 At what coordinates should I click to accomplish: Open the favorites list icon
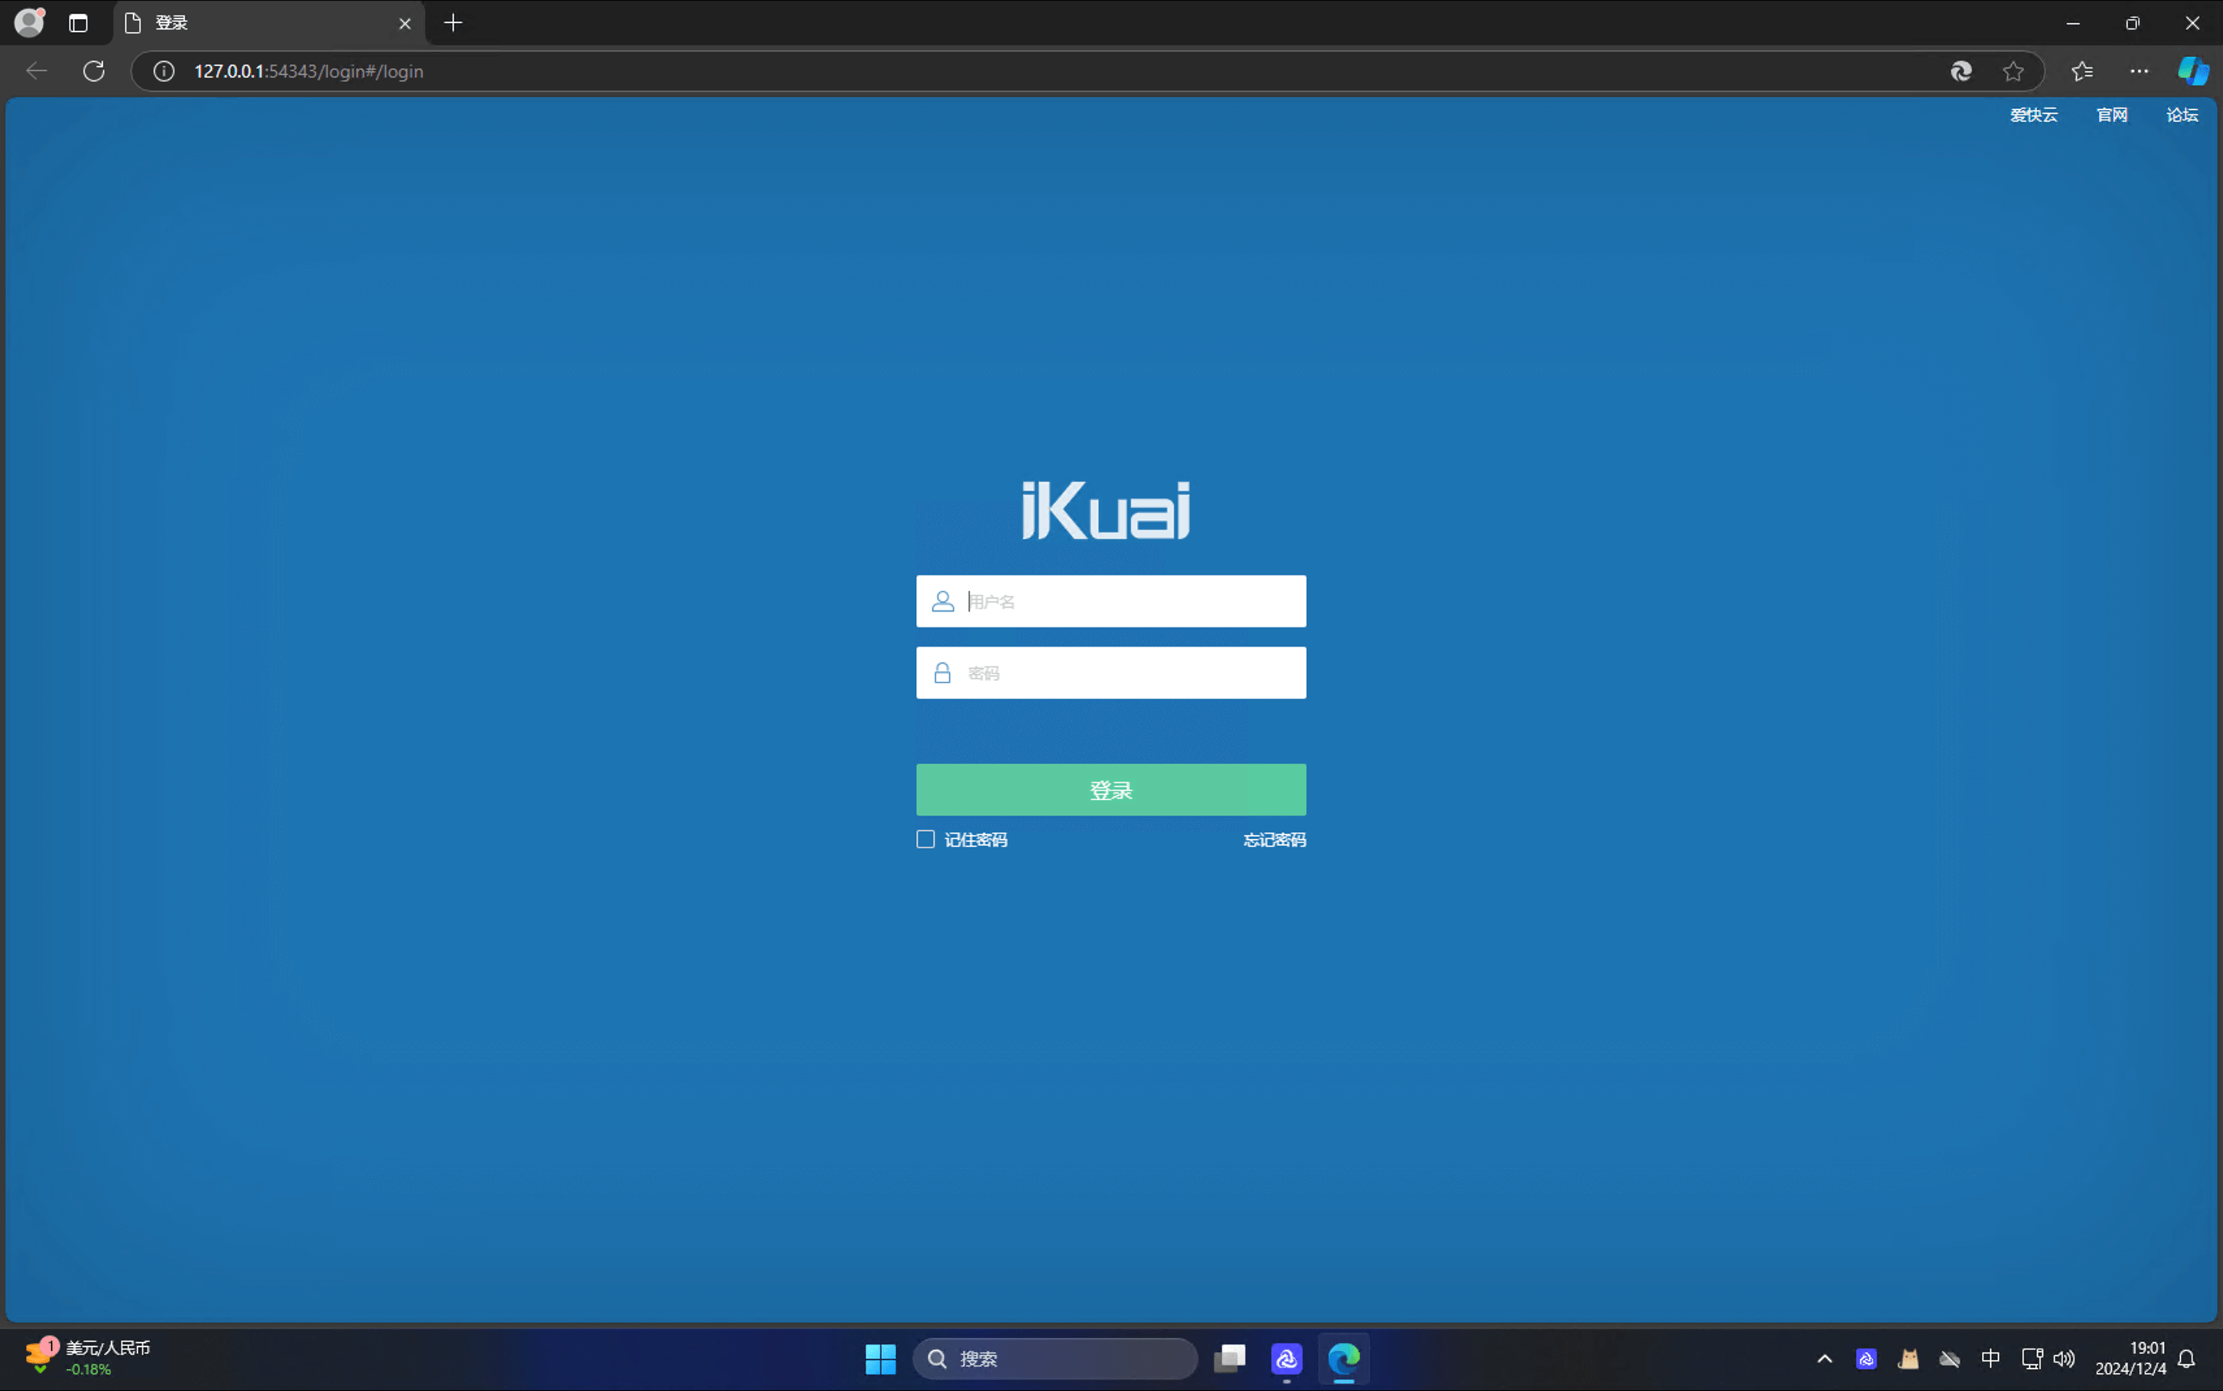(2083, 71)
